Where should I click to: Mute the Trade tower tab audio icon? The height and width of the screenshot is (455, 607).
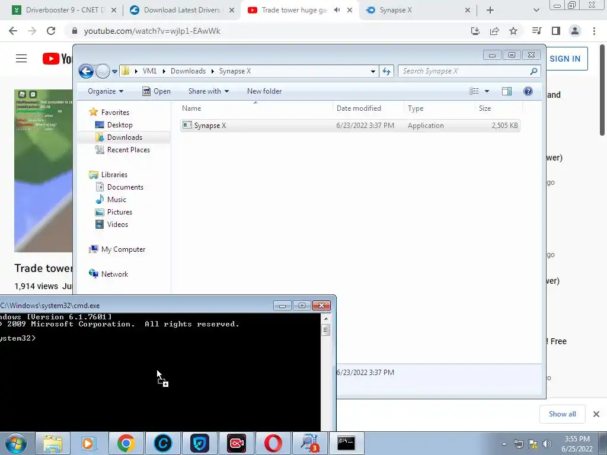pos(337,10)
